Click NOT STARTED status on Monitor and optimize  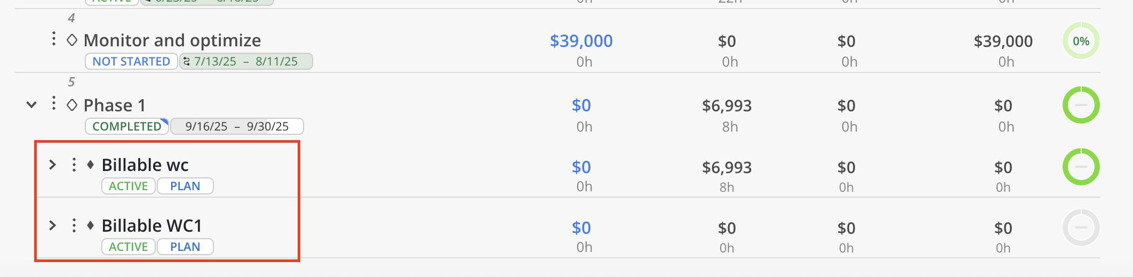131,61
